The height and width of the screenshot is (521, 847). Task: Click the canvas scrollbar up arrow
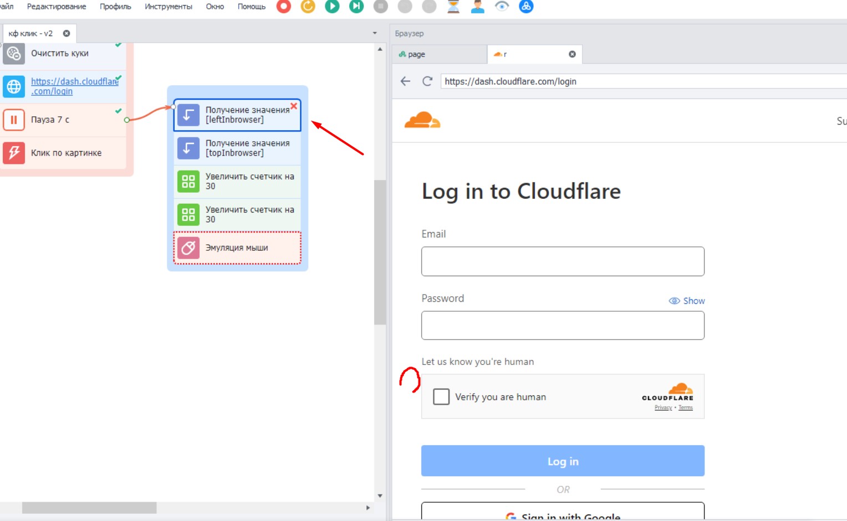pos(380,49)
